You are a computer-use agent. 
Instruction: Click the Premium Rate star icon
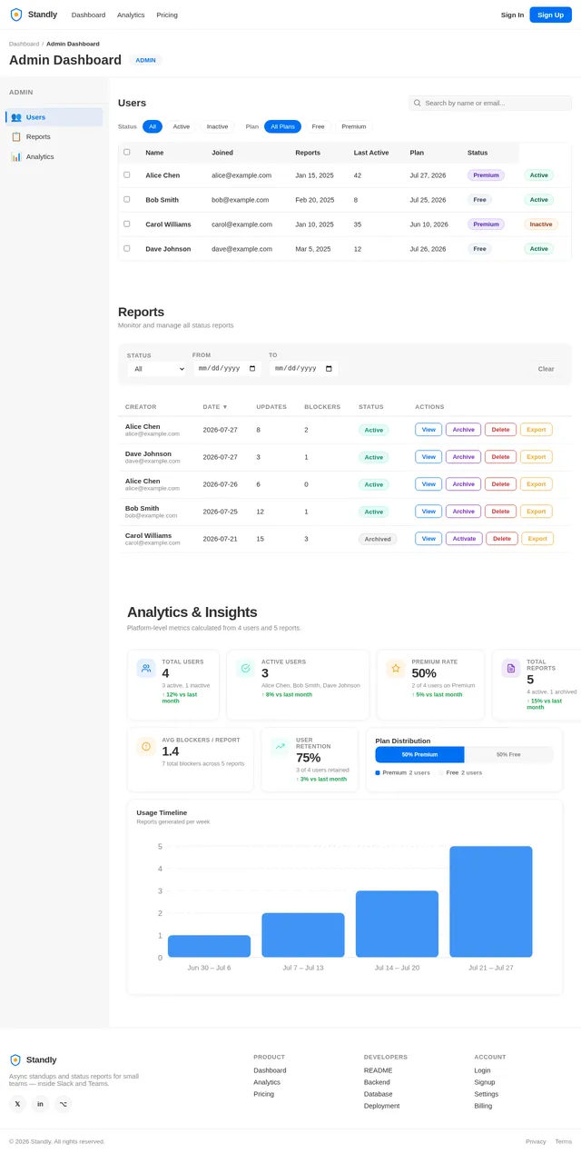point(396,668)
